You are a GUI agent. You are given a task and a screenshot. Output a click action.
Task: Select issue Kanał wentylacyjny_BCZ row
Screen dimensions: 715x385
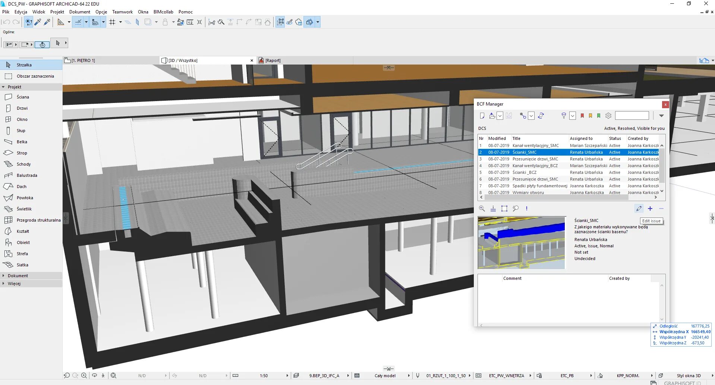[x=568, y=166]
